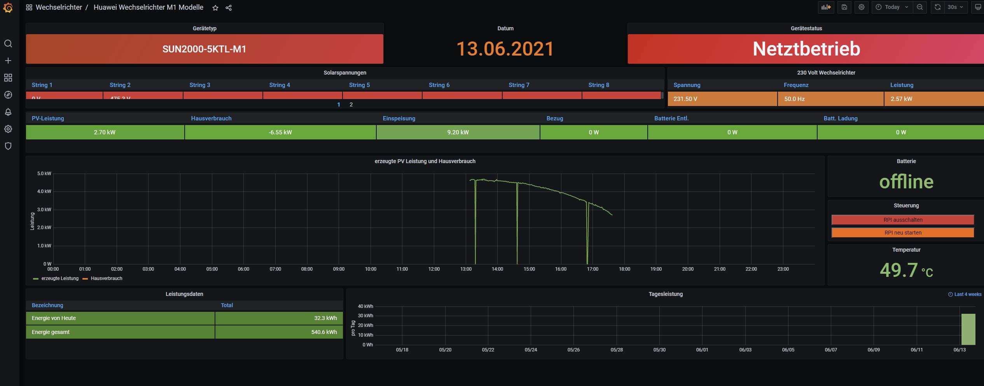Open the Server Admin shield icon
Screen dimensions: 984x386
[x=8, y=146]
